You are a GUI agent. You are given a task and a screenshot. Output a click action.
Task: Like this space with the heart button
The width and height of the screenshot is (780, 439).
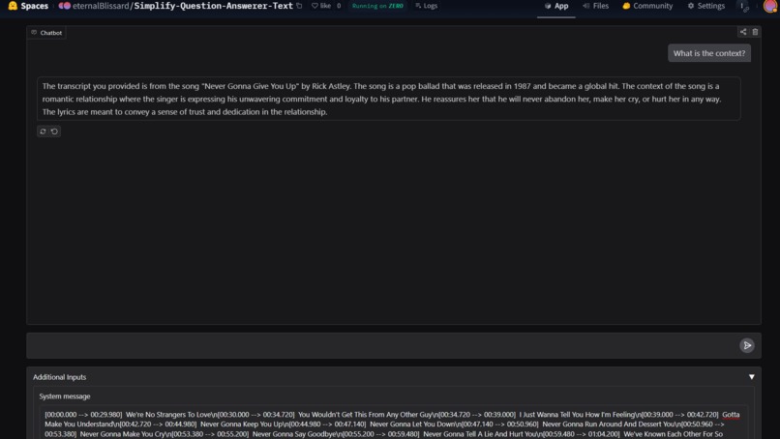321,6
